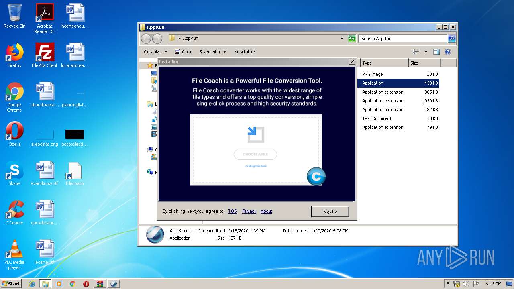Click the Recycle Bin desktop icon

click(x=14, y=16)
